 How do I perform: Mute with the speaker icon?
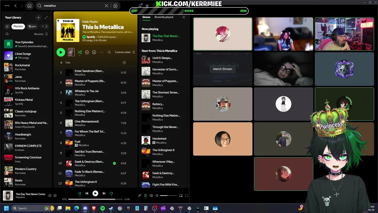click(157, 196)
